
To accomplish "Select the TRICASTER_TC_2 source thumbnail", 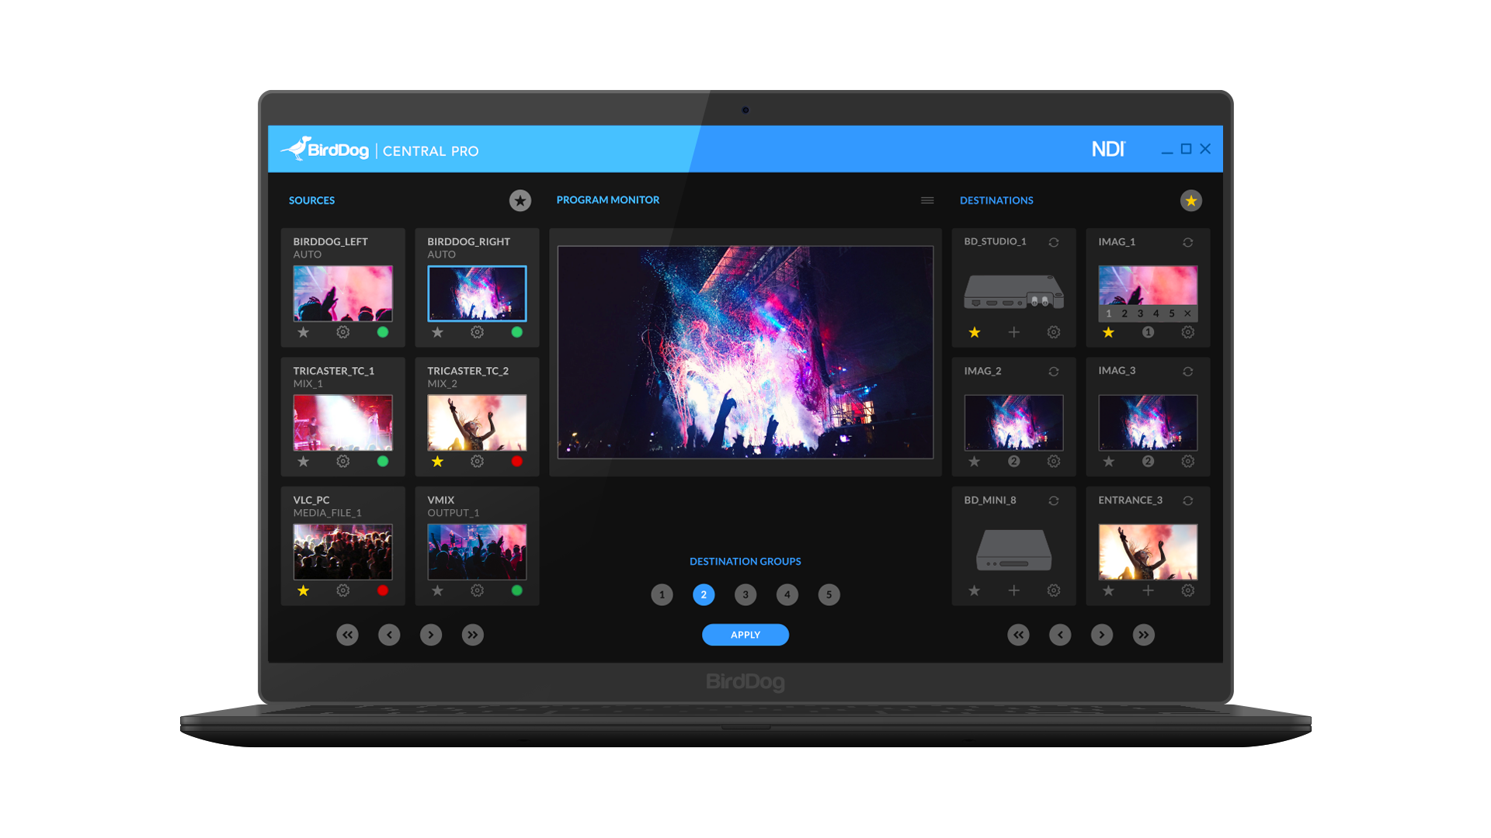I will tap(477, 423).
